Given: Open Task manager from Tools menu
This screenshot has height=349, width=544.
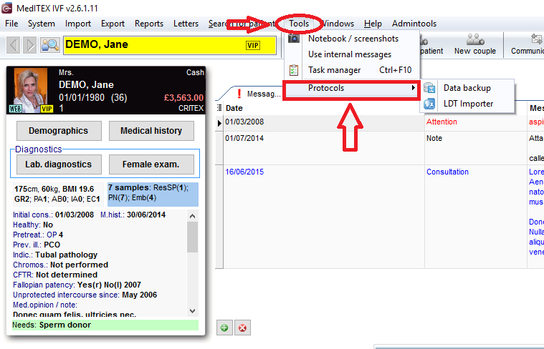Looking at the screenshot, I should click(352, 70).
